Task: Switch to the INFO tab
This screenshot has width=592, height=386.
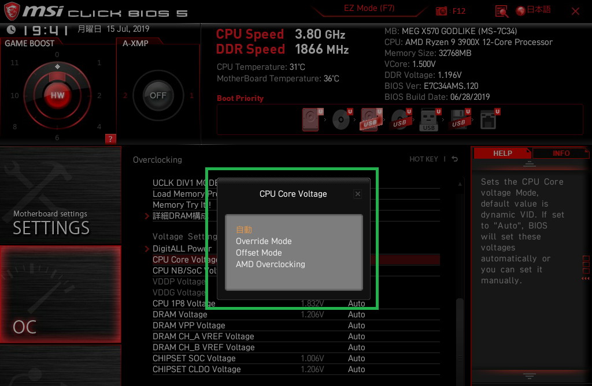Action: point(561,153)
